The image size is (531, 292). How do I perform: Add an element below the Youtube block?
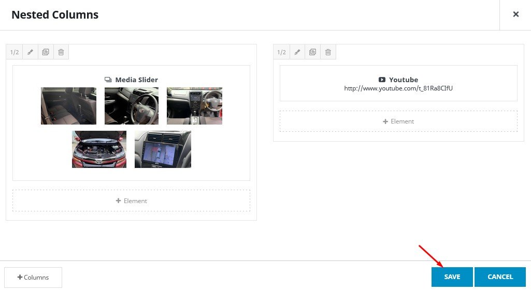pyautogui.click(x=398, y=121)
